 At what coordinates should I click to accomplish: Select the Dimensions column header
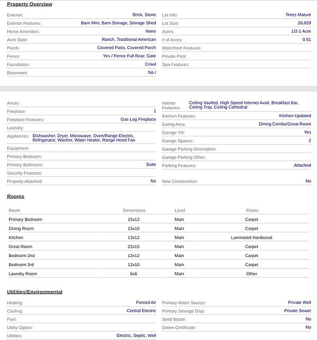pos(134,210)
